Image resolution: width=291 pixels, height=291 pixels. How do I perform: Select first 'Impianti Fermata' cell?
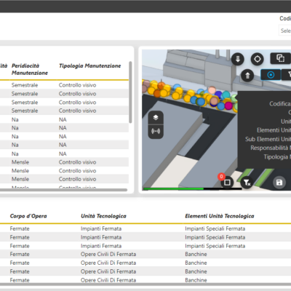point(101,228)
